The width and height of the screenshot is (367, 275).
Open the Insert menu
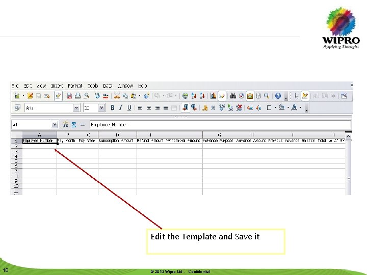pos(57,86)
